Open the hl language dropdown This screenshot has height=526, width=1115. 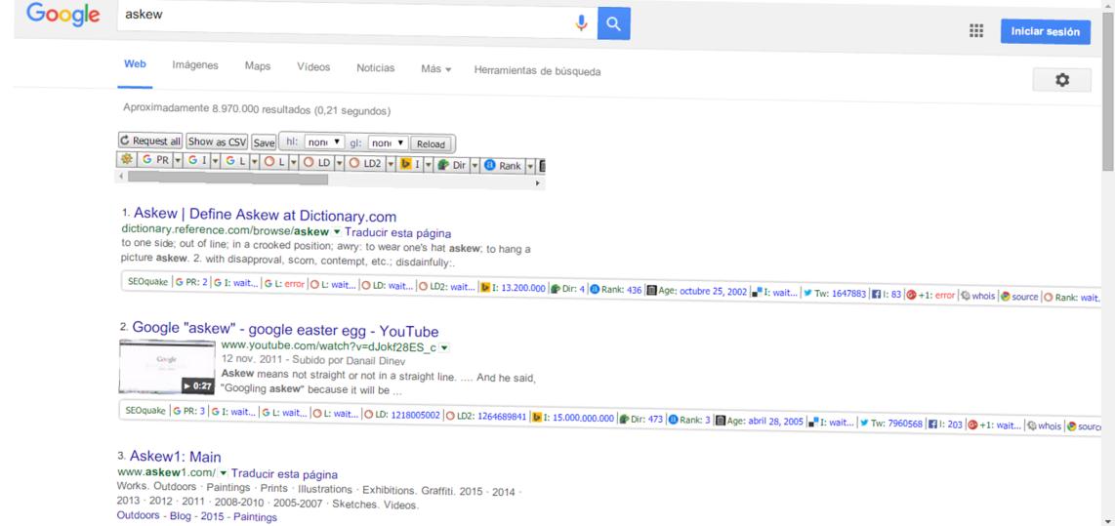point(323,142)
